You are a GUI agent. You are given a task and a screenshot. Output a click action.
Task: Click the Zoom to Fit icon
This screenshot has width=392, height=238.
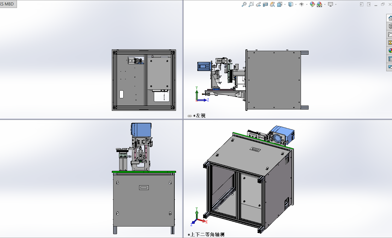(244, 4)
